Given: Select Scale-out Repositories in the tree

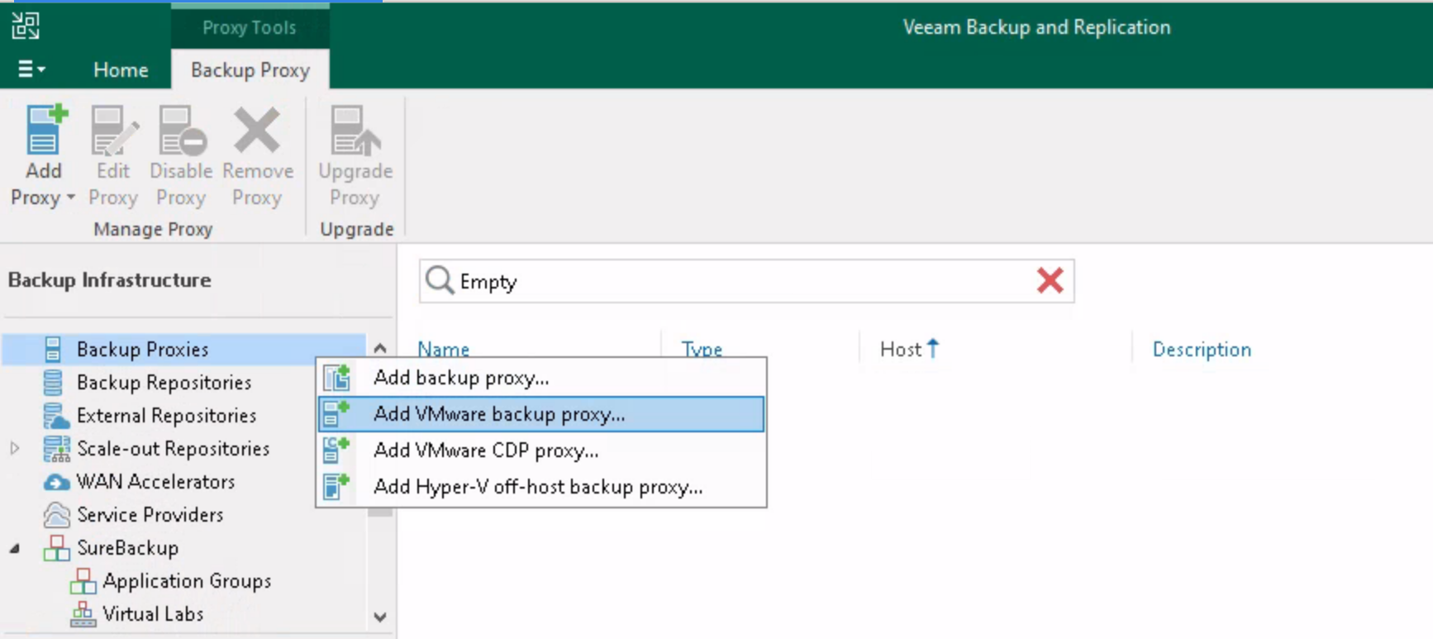Looking at the screenshot, I should (173, 449).
